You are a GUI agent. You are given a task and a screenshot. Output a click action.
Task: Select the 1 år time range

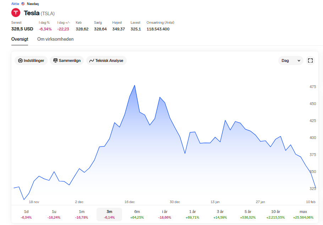192,214
